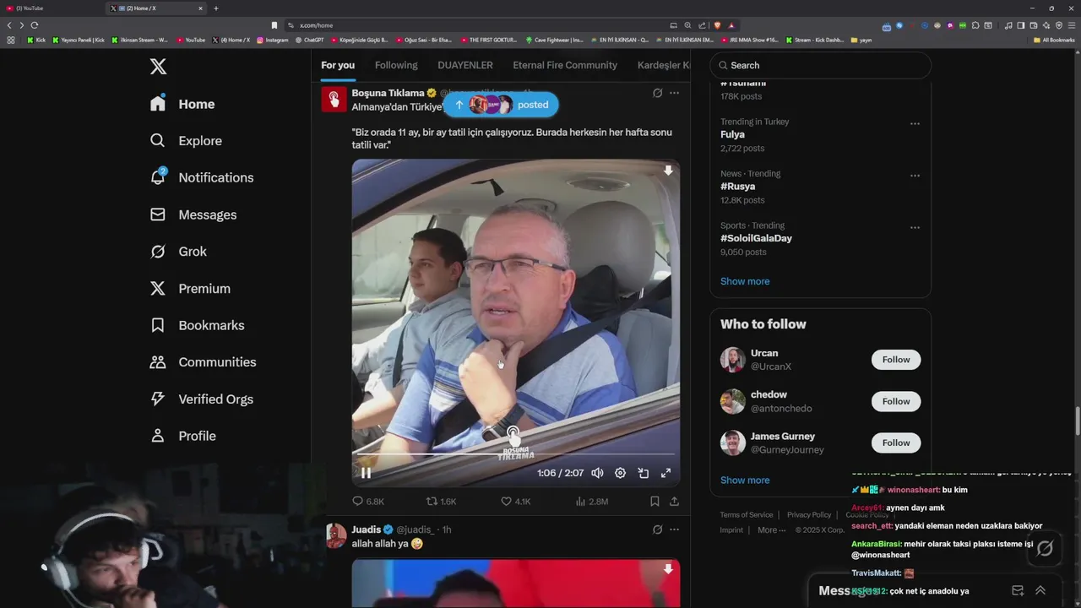Compose new message in Messages drawer
The image size is (1081, 608).
click(x=1018, y=590)
